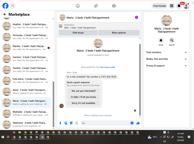The width and height of the screenshot is (194, 144).
Task: Open the Windows action center notifications icon
Action: (x=189, y=137)
